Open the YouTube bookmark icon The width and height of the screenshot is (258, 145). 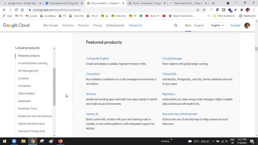(164, 16)
